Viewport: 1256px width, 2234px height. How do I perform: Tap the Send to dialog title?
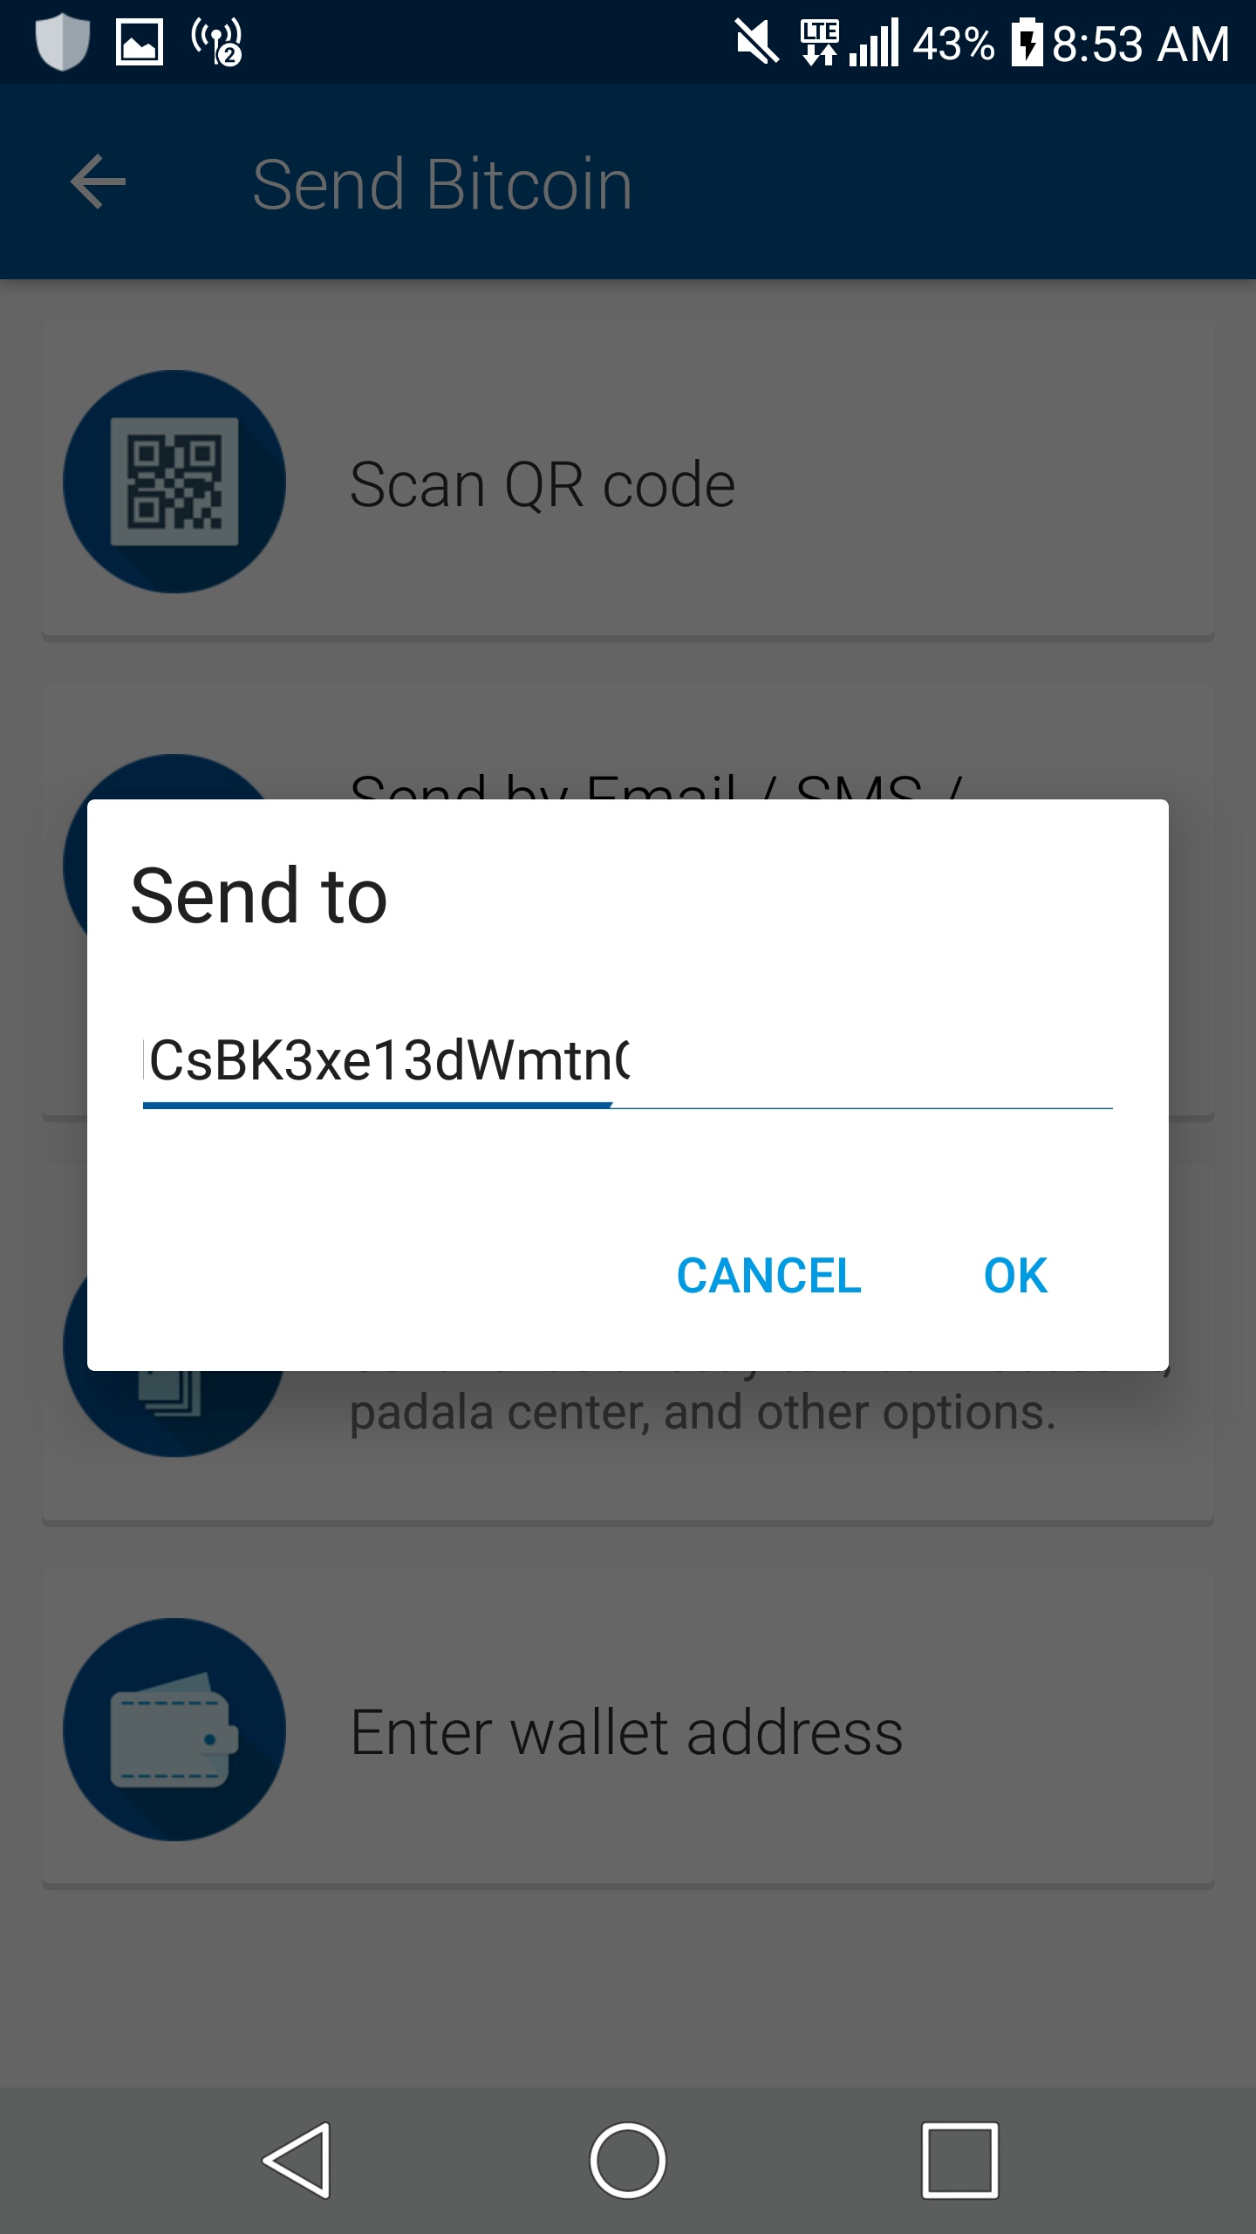tap(259, 896)
